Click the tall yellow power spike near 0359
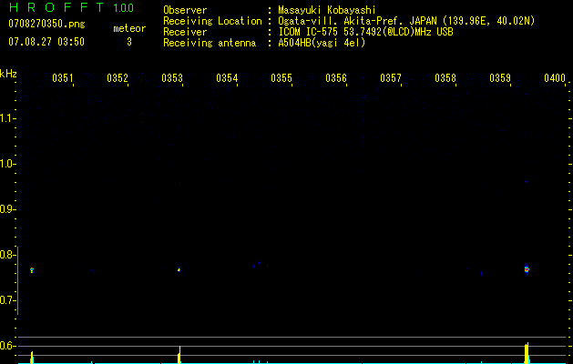573x364 pixels. pyautogui.click(x=527, y=353)
